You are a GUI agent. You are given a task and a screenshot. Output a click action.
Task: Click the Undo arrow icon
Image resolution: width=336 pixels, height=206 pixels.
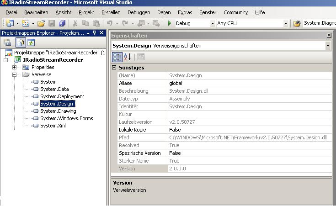point(110,23)
